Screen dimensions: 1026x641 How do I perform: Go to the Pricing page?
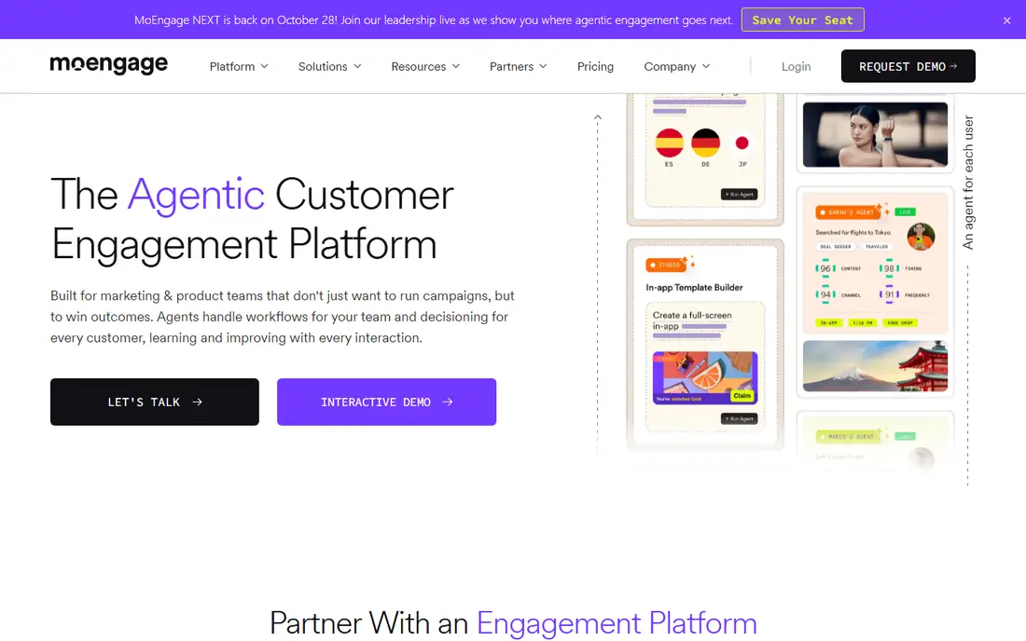[x=595, y=66]
